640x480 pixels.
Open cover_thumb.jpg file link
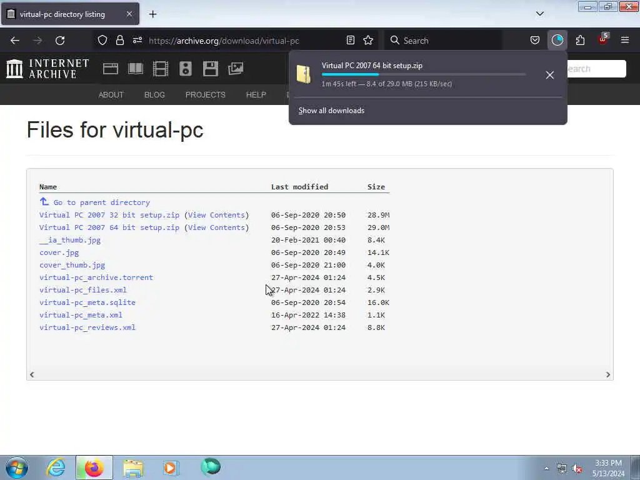coord(72,265)
